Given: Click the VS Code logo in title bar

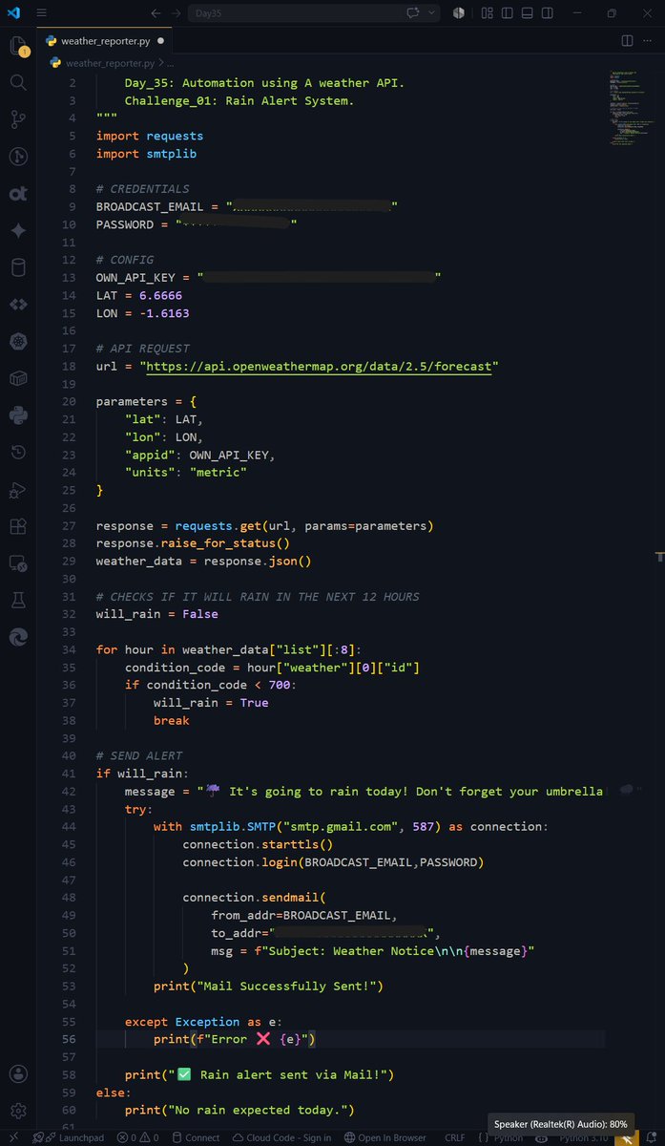Looking at the screenshot, I should coord(13,13).
